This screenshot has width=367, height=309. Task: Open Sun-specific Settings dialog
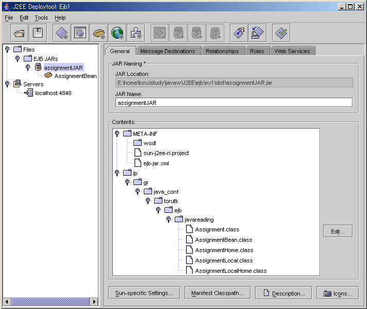tap(144, 293)
